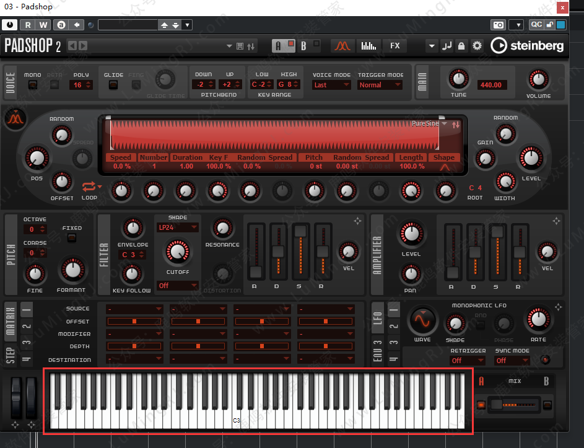Viewport: 584px width, 448px height.
Task: Click the grain shape curve icon under Shape
Action: [x=445, y=167]
